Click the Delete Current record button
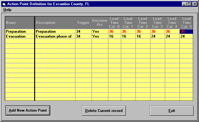The width and height of the screenshot is (199, 122). click(x=104, y=111)
